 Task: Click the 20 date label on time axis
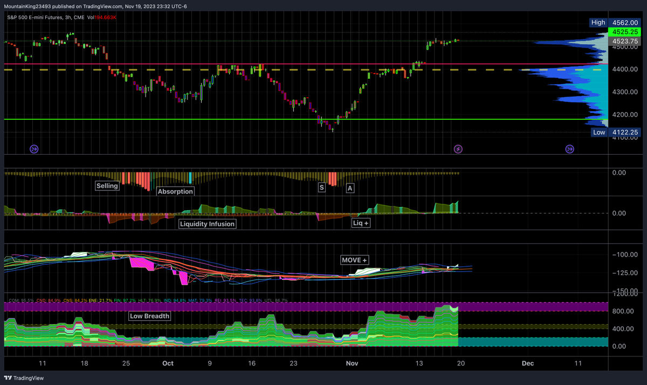461,363
